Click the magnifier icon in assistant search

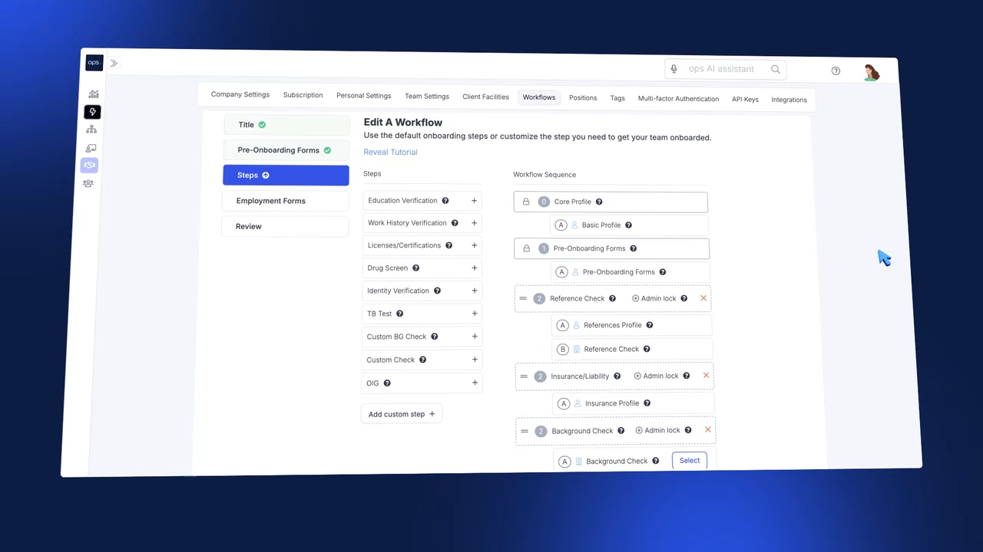pyautogui.click(x=776, y=70)
